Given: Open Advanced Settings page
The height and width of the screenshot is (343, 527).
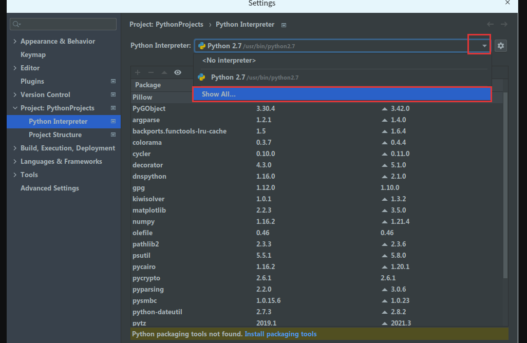Looking at the screenshot, I should 50,188.
